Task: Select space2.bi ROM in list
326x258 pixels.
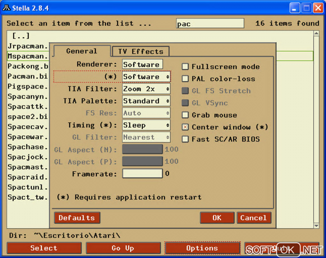Action: click(28, 117)
